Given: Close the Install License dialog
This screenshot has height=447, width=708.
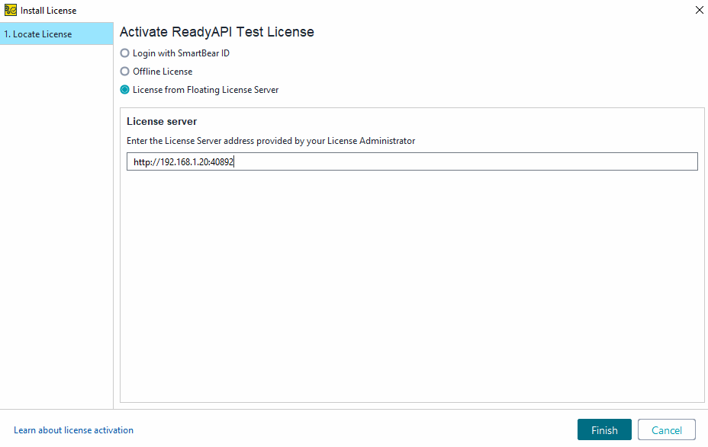Looking at the screenshot, I should (x=699, y=10).
